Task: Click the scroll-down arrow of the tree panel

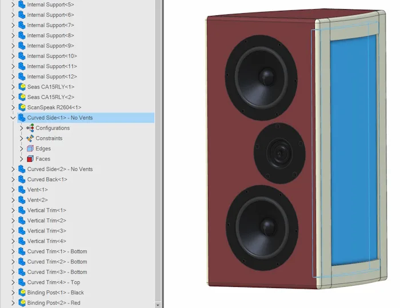Action: tap(158, 305)
